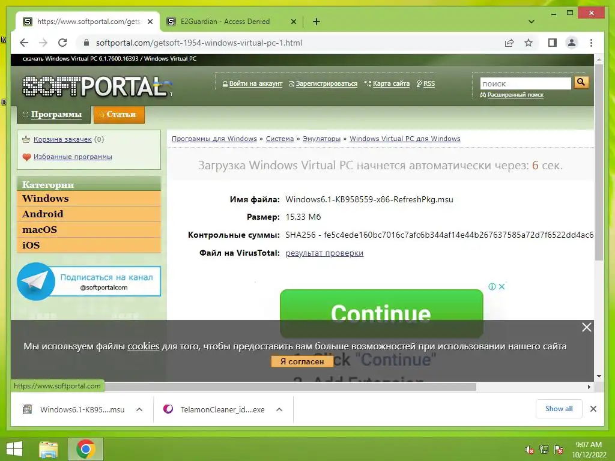The width and height of the screenshot is (615, 461).
Task: Choose the iOS category
Action: [x=89, y=246]
